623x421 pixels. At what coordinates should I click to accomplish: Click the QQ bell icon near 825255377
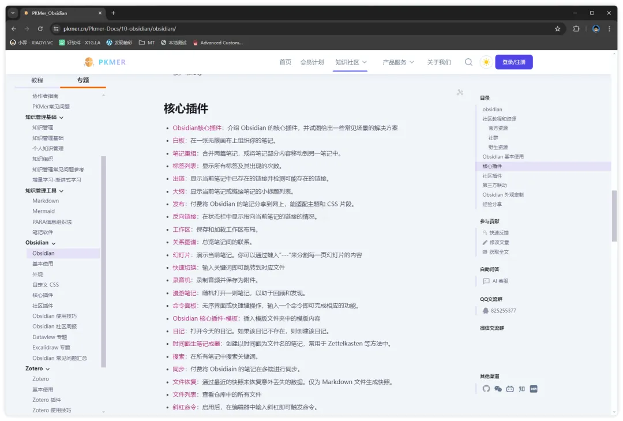(x=485, y=310)
